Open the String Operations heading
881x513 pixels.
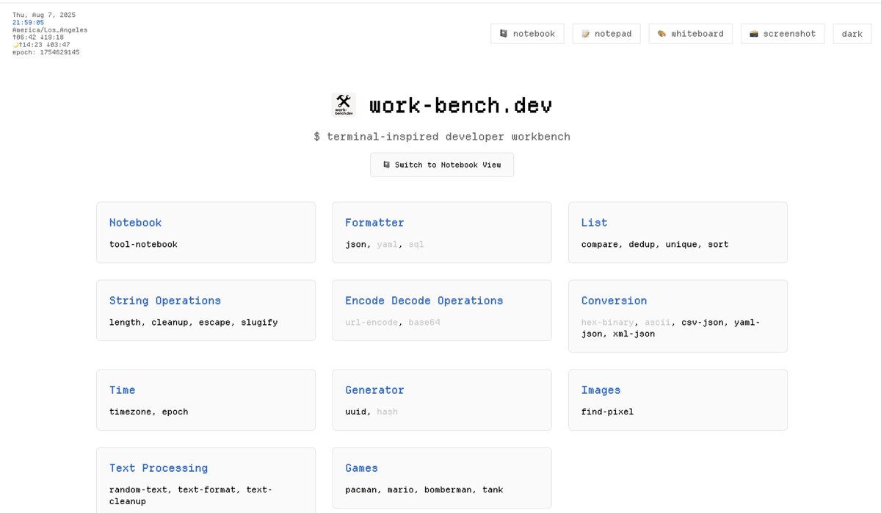(165, 301)
